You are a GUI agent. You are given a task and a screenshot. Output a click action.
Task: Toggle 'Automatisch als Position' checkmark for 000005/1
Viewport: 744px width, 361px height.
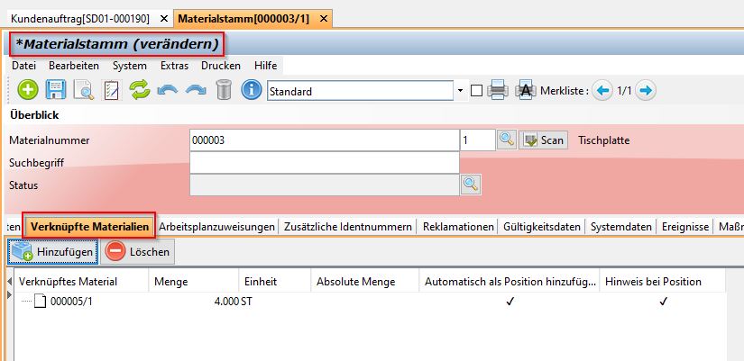click(510, 302)
